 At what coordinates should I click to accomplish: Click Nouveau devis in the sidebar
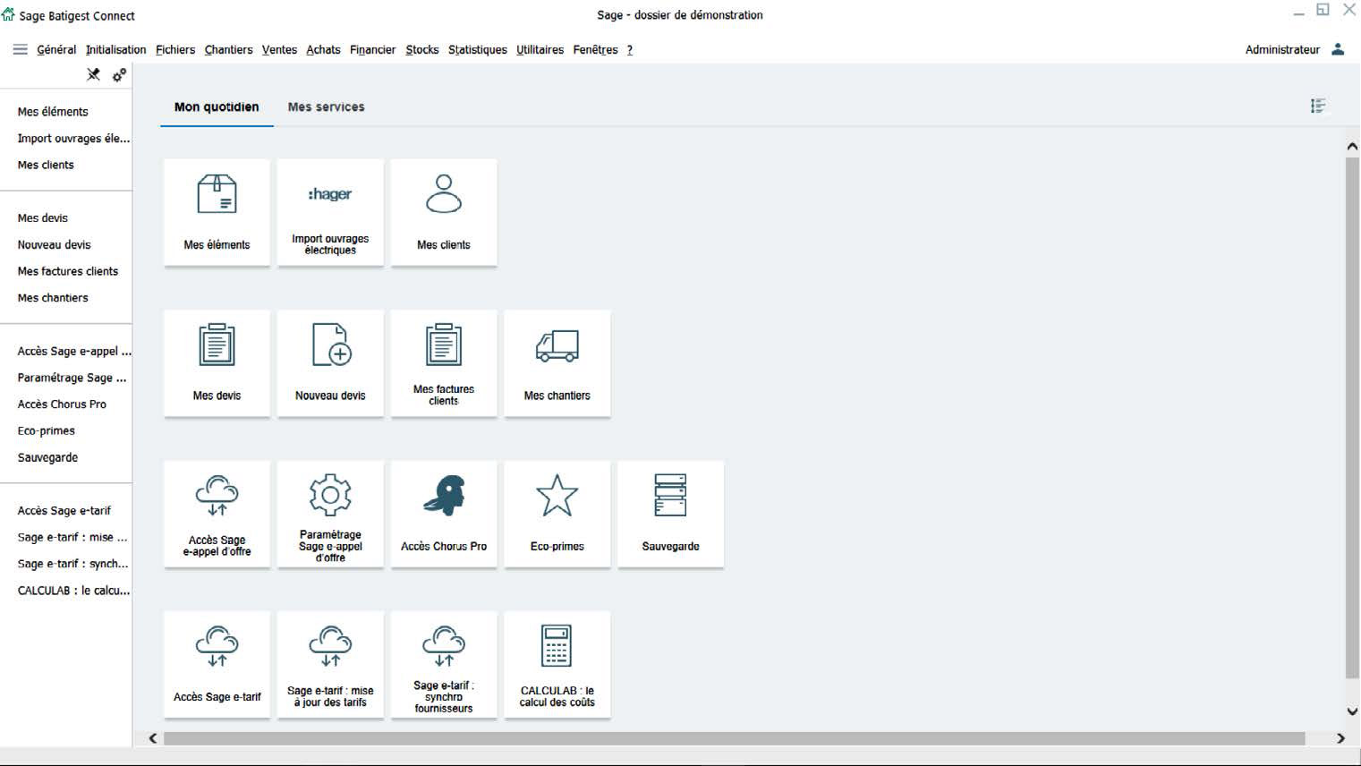(x=54, y=244)
